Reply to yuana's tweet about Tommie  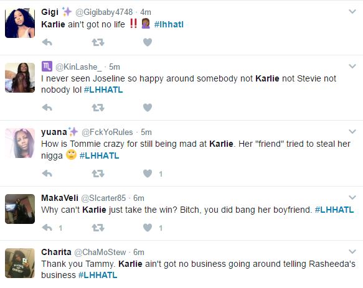[47, 174]
